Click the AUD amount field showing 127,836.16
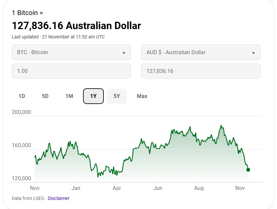 click(x=200, y=71)
